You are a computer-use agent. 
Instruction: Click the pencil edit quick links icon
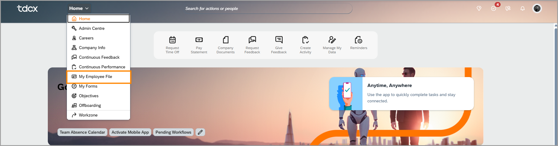click(x=200, y=132)
